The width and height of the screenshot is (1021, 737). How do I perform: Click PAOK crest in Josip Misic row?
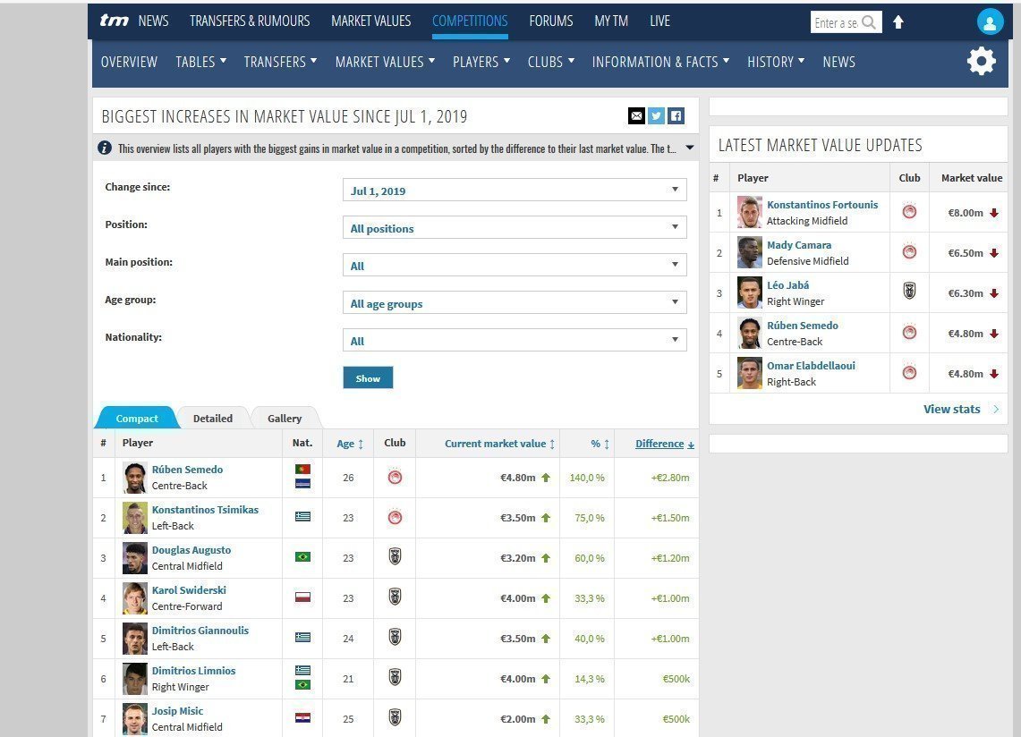coord(395,718)
